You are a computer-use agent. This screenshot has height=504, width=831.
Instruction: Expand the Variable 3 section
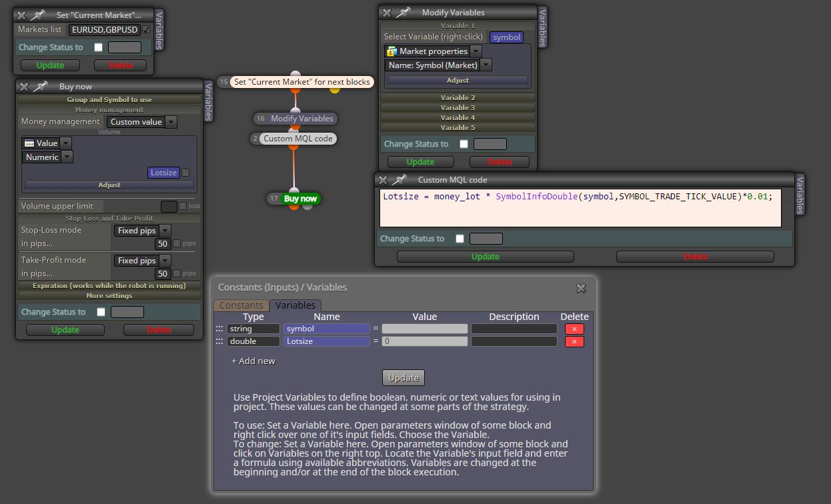pyautogui.click(x=458, y=107)
